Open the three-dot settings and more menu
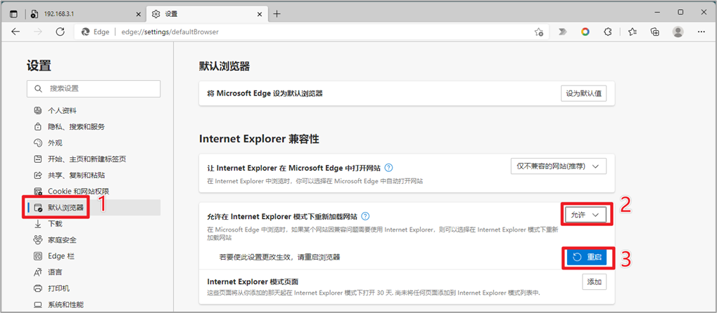This screenshot has height=313, width=717. coord(701,32)
